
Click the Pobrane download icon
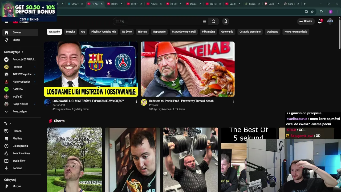[6, 168]
